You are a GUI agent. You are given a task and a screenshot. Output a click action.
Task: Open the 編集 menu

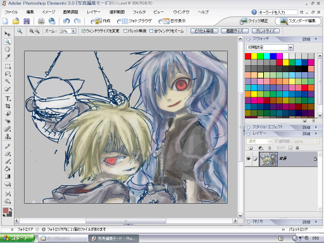30,12
